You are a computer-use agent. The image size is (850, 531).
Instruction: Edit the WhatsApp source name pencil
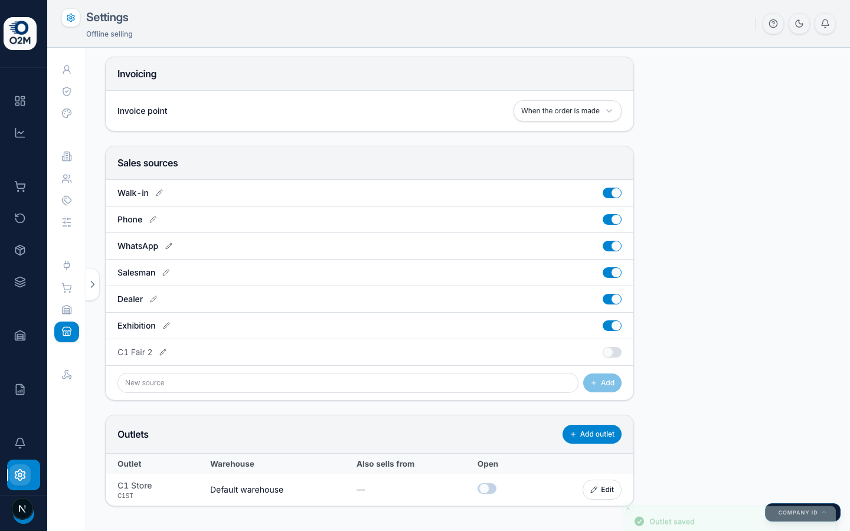point(169,246)
